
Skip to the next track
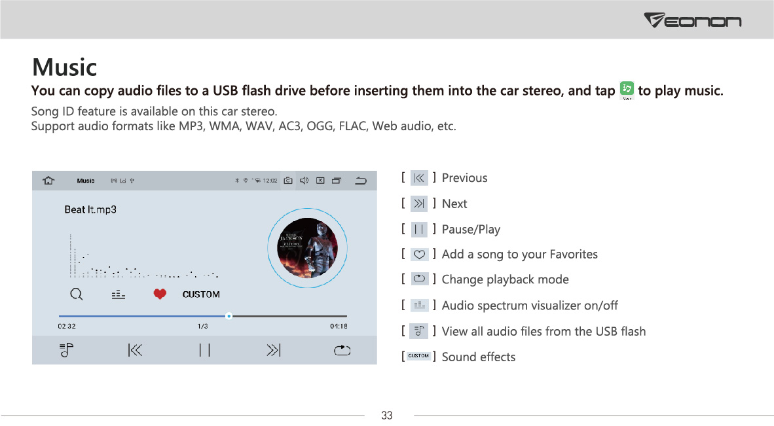[x=274, y=350]
